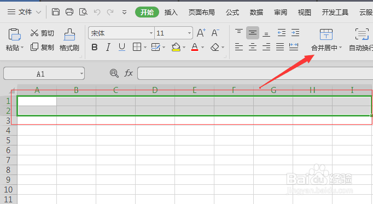Expand the borders dropdown arrow
The width and height of the screenshot is (373, 204).
145,48
